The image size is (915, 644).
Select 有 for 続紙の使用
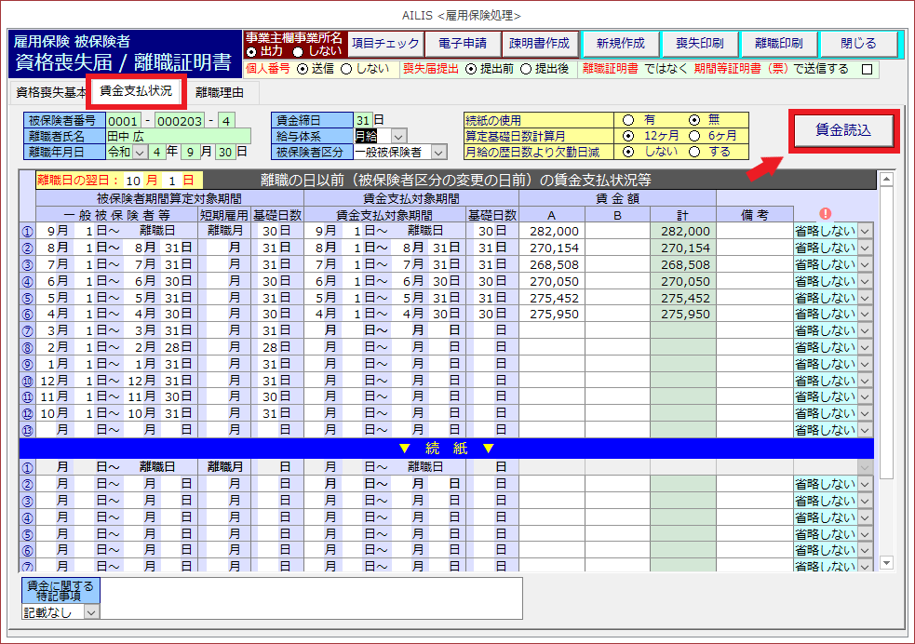tap(628, 120)
